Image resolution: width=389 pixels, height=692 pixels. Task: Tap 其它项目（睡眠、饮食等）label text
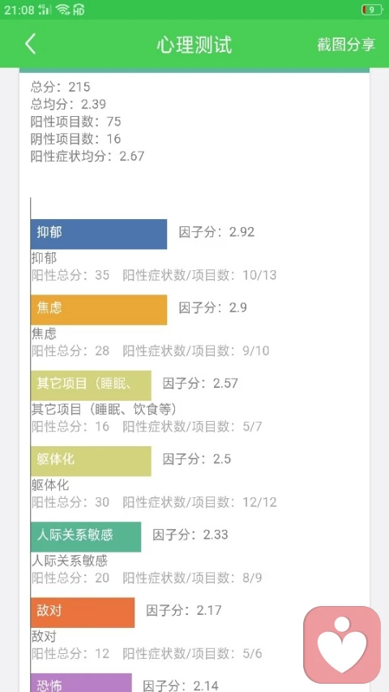click(104, 410)
